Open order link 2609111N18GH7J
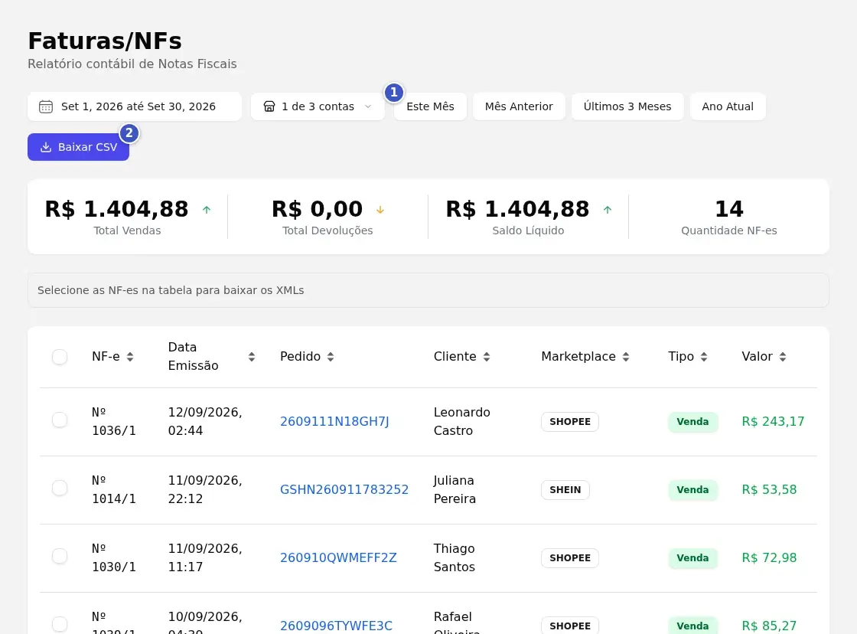Image resolution: width=857 pixels, height=634 pixels. 334,421
